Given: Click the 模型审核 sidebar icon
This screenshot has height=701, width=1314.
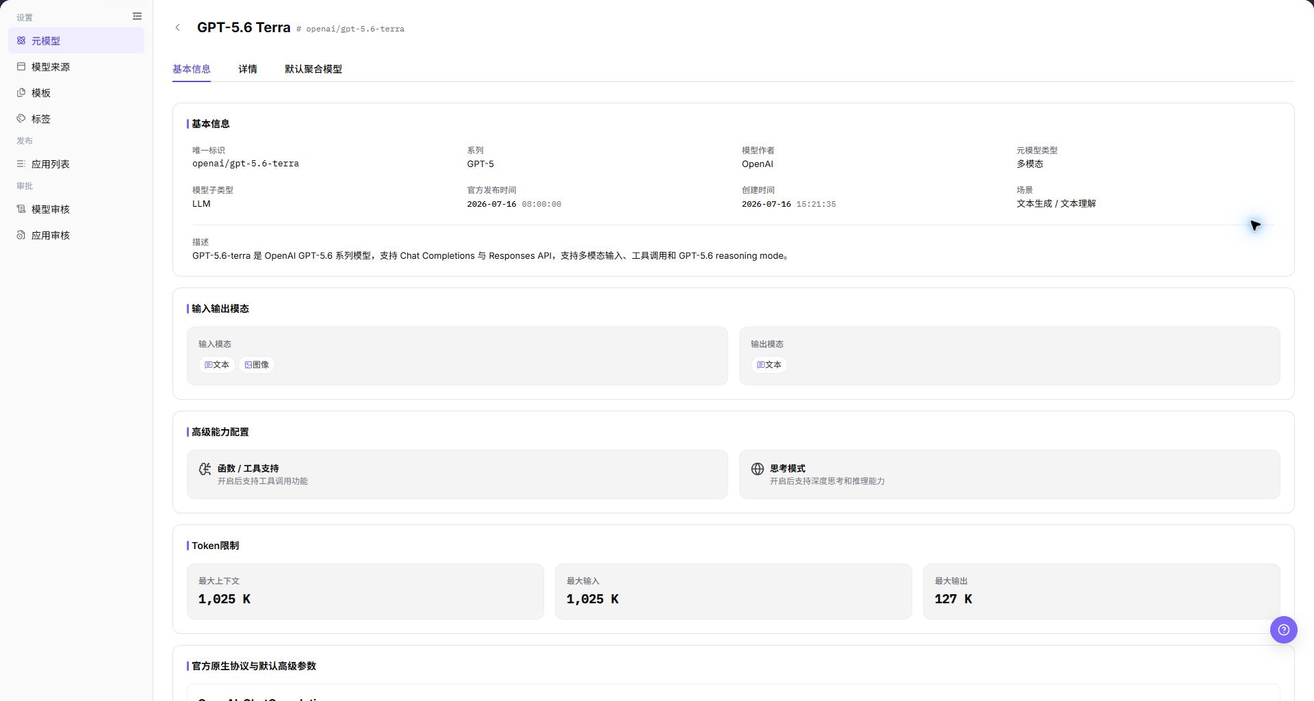Looking at the screenshot, I should point(21,209).
